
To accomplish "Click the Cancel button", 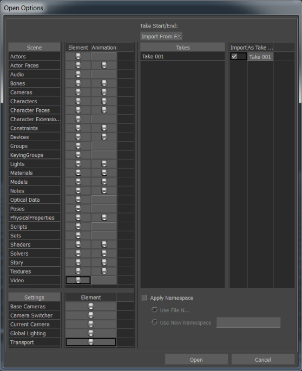I will pyautogui.click(x=263, y=360).
